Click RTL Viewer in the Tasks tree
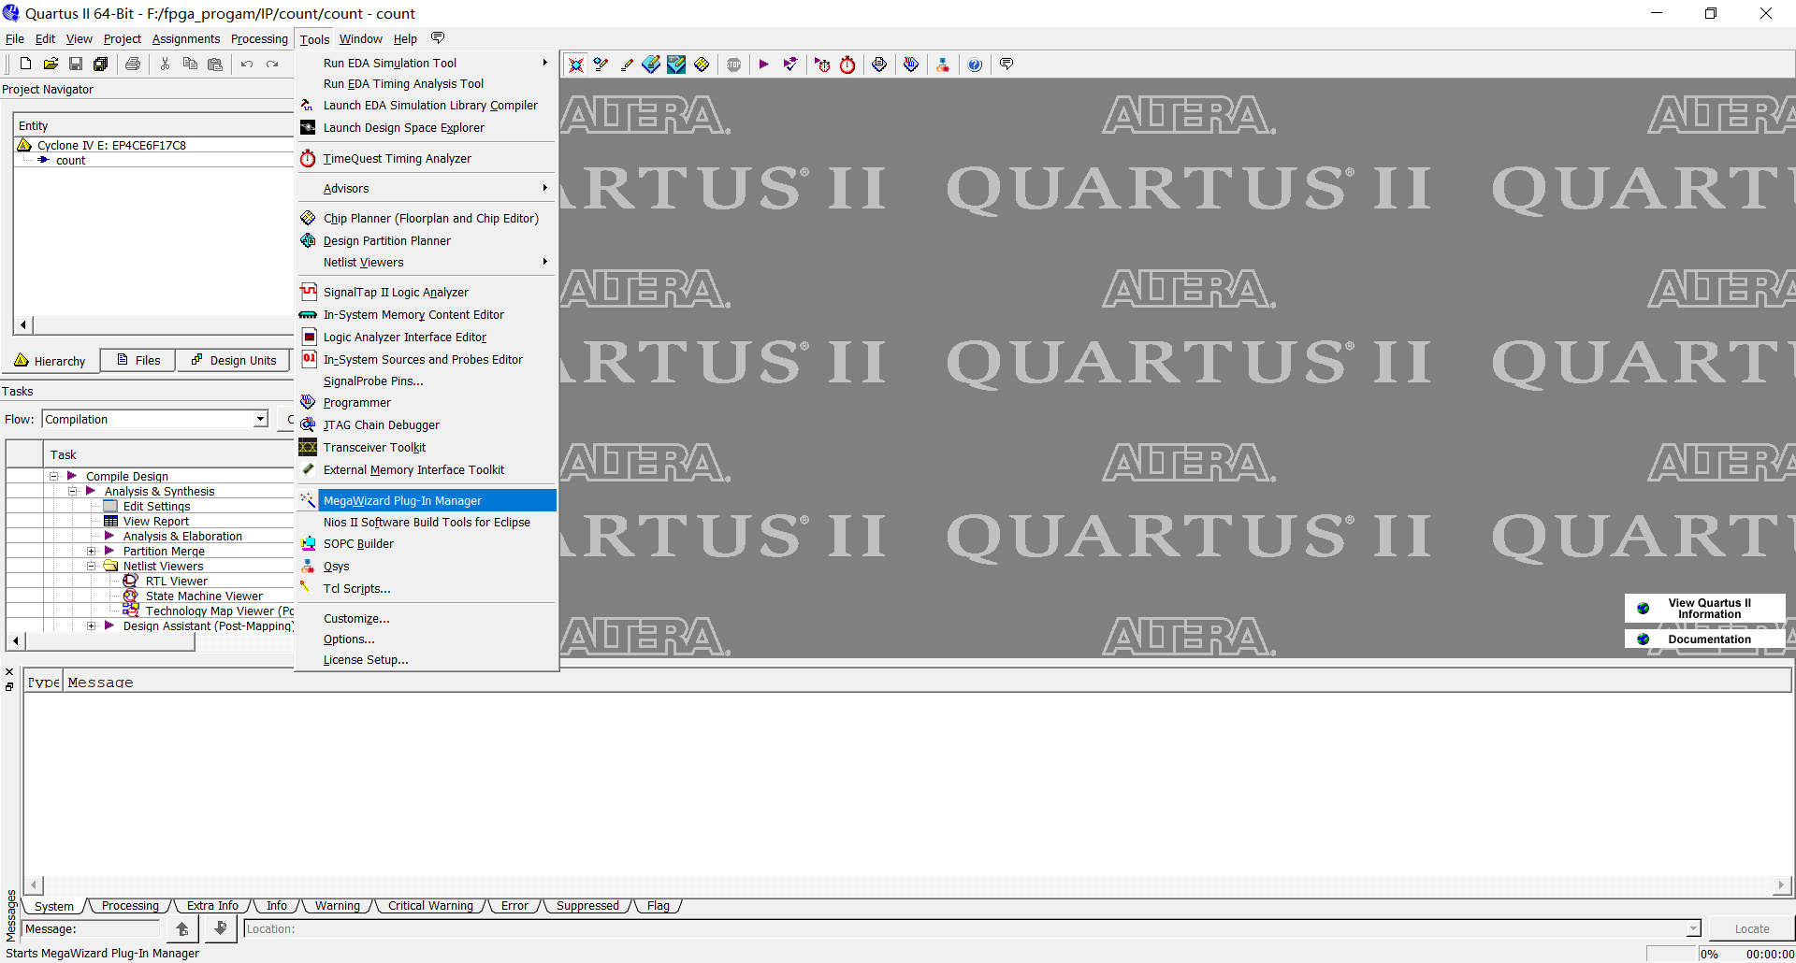Image resolution: width=1796 pixels, height=963 pixels. [176, 581]
